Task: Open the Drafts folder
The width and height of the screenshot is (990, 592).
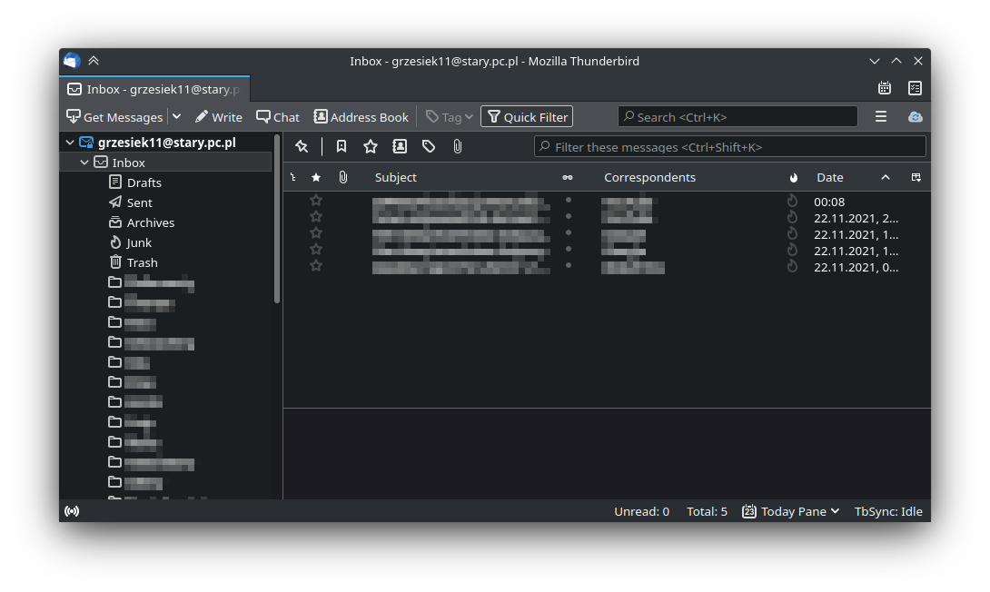Action: click(144, 183)
